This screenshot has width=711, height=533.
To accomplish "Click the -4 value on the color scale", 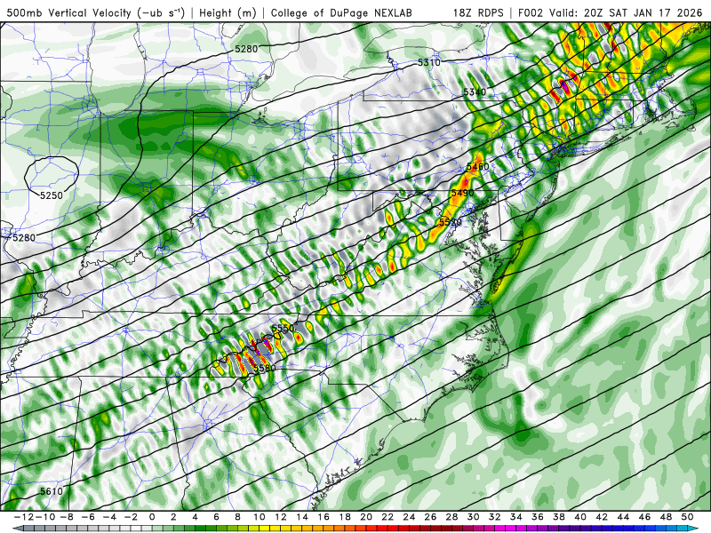I will 108,517.
